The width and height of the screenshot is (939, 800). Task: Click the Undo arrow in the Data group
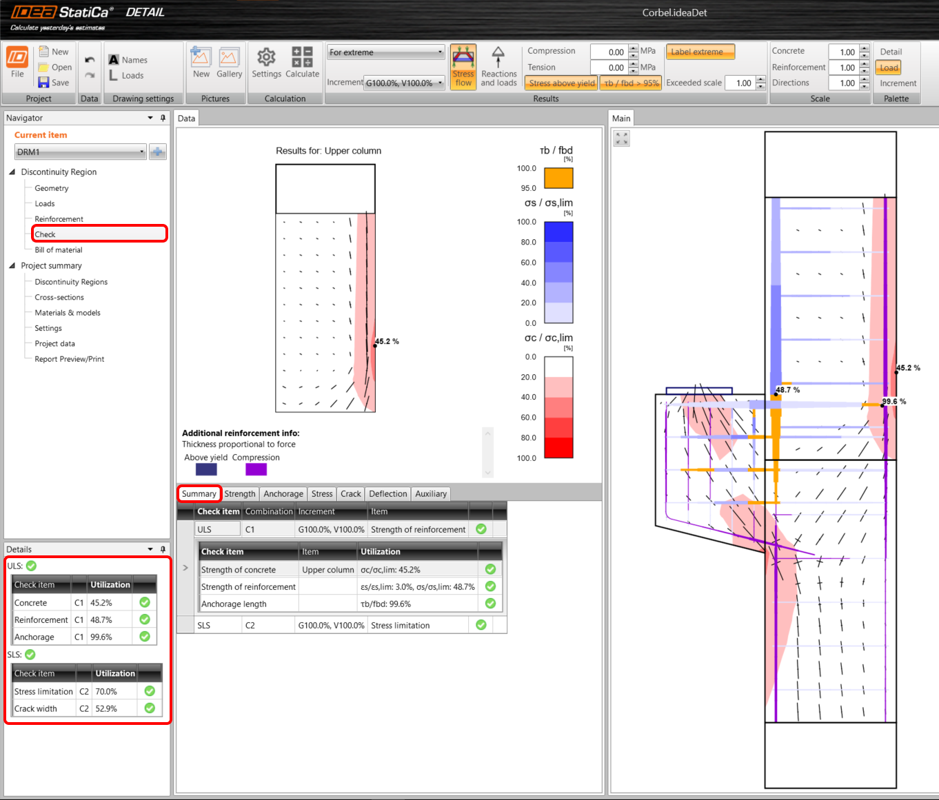point(89,61)
